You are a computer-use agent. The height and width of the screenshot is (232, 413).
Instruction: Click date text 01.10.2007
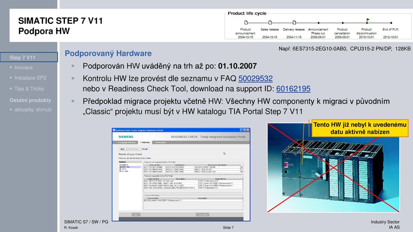point(237,66)
